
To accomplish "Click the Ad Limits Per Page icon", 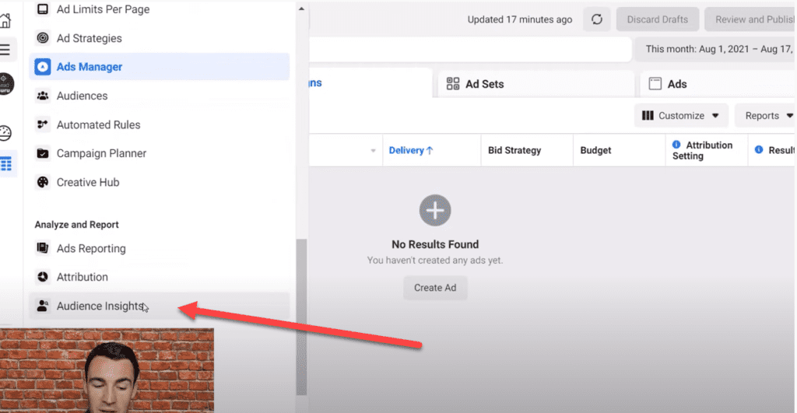I will pyautogui.click(x=43, y=9).
